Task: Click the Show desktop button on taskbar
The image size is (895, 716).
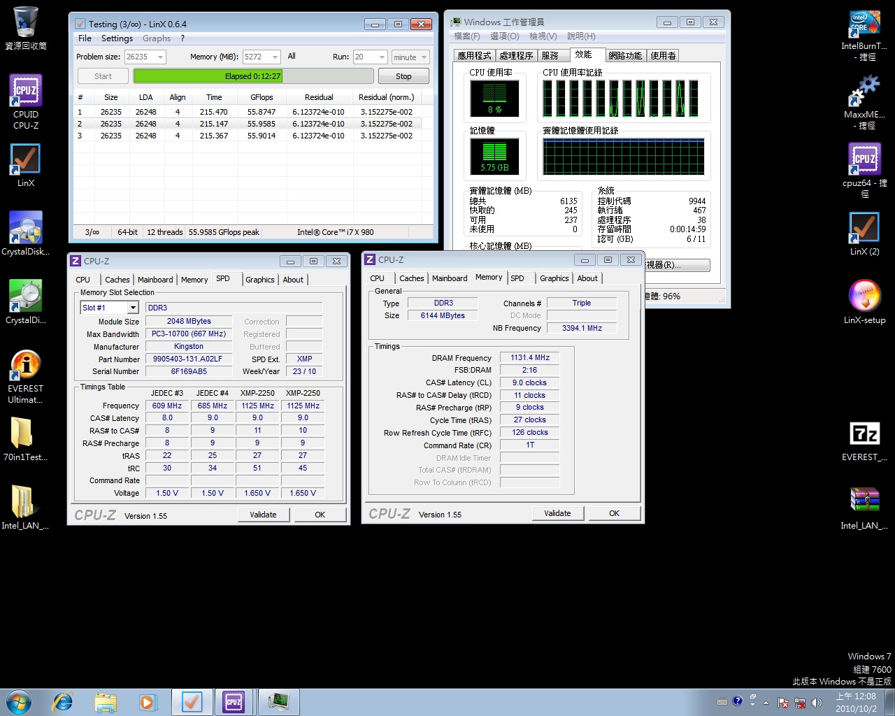Action: pos(889,702)
